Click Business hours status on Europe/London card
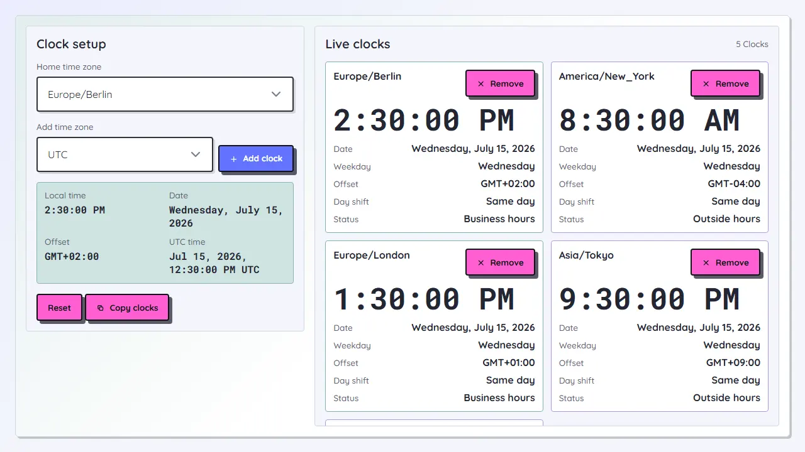This screenshot has width=805, height=452. coord(499,398)
